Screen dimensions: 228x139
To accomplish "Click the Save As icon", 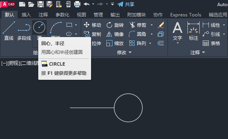I will (x=50, y=4).
